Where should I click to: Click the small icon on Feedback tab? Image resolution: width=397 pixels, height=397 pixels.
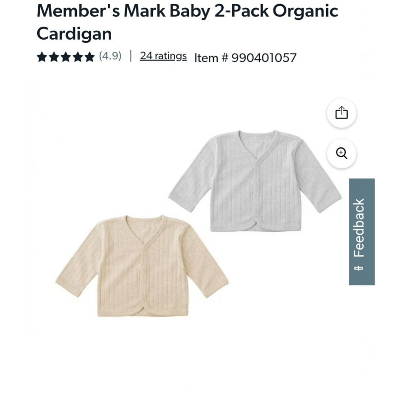tap(359, 268)
